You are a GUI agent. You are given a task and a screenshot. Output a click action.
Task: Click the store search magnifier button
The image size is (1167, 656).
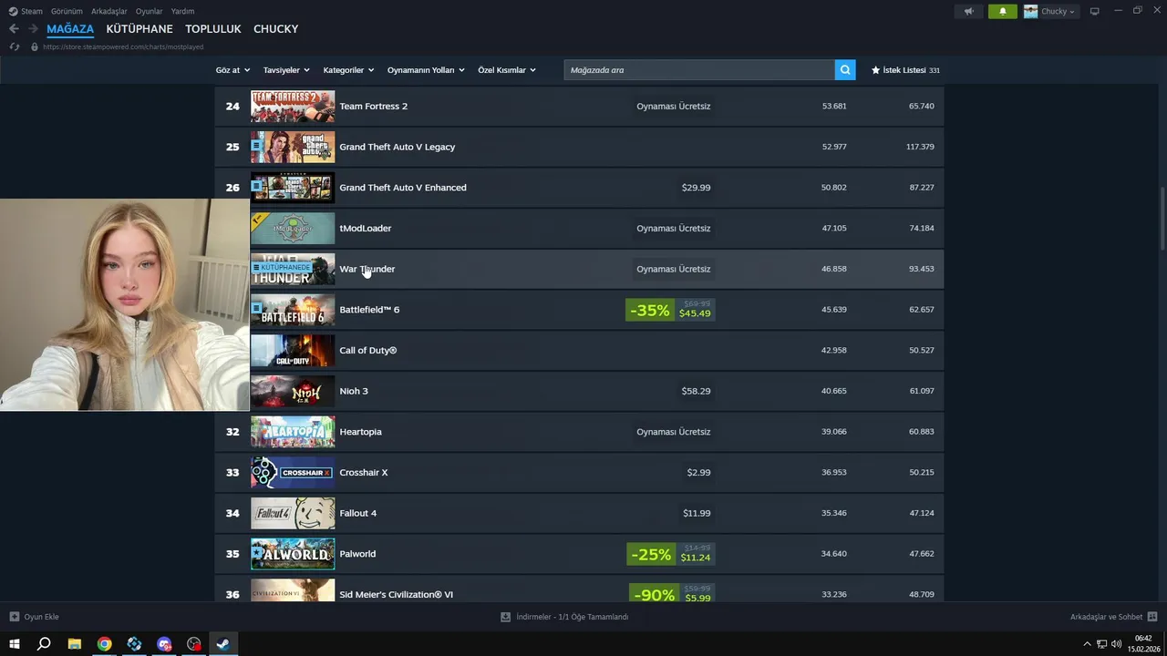(x=846, y=70)
